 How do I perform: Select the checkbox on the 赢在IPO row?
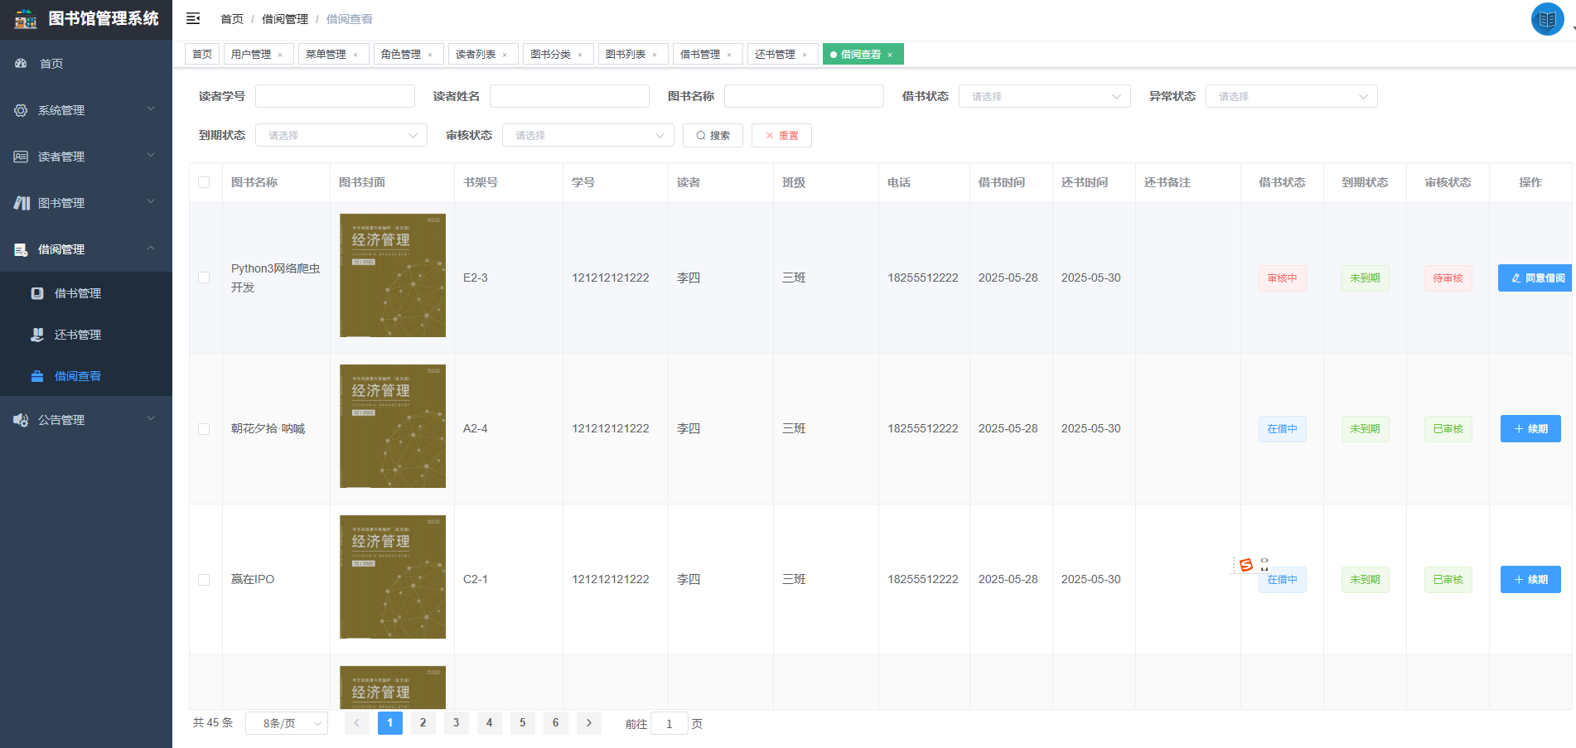[205, 580]
